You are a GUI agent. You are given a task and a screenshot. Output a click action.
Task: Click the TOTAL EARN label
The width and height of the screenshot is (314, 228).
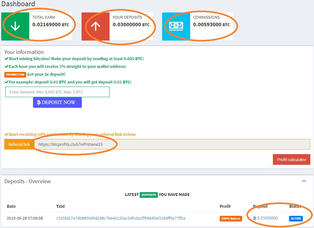pyautogui.click(x=44, y=17)
